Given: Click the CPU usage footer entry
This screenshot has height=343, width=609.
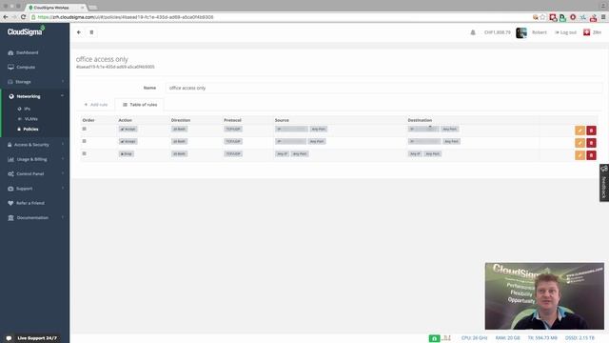Looking at the screenshot, I should pyautogui.click(x=474, y=338).
